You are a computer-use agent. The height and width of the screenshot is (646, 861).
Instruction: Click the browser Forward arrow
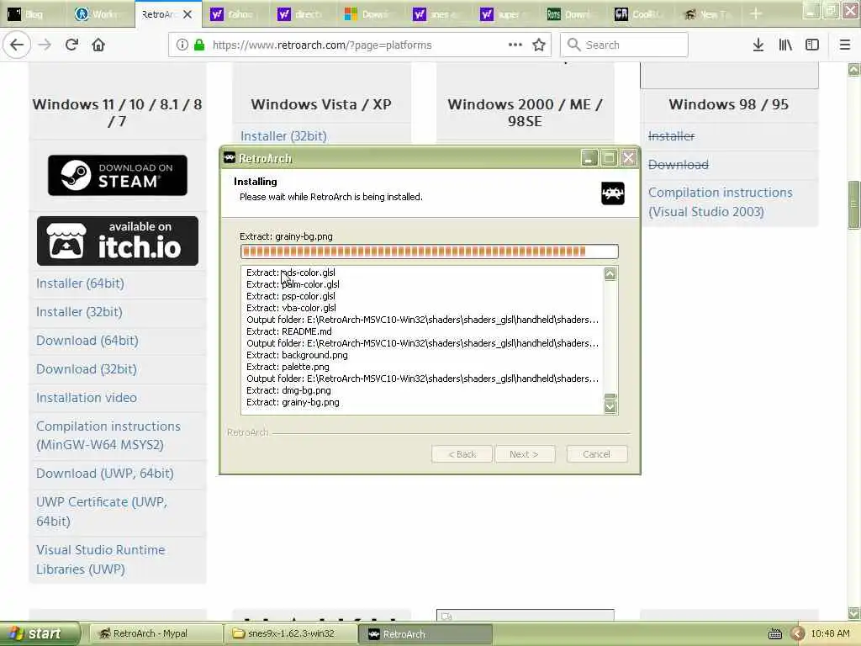pos(45,45)
